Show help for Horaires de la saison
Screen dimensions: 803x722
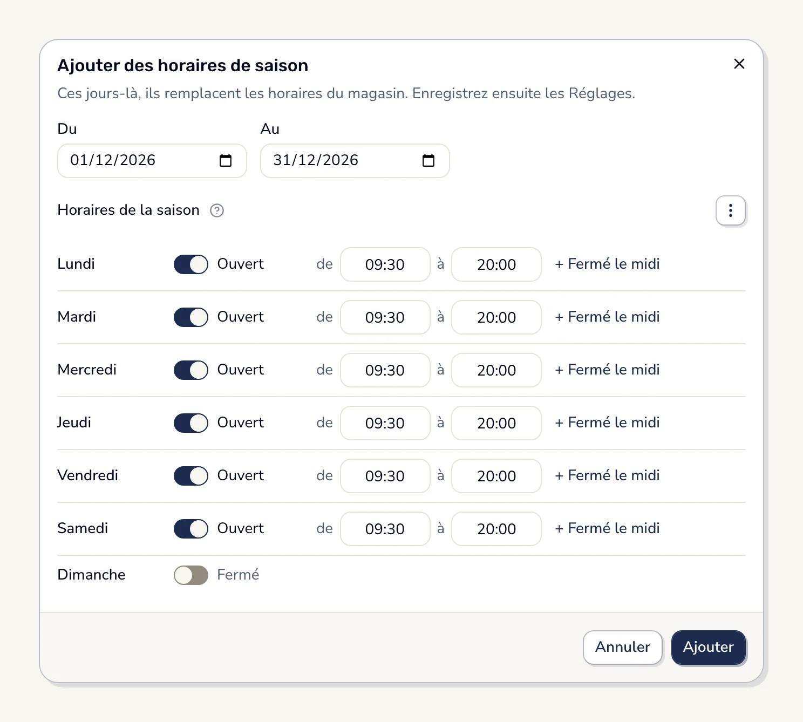click(x=217, y=210)
